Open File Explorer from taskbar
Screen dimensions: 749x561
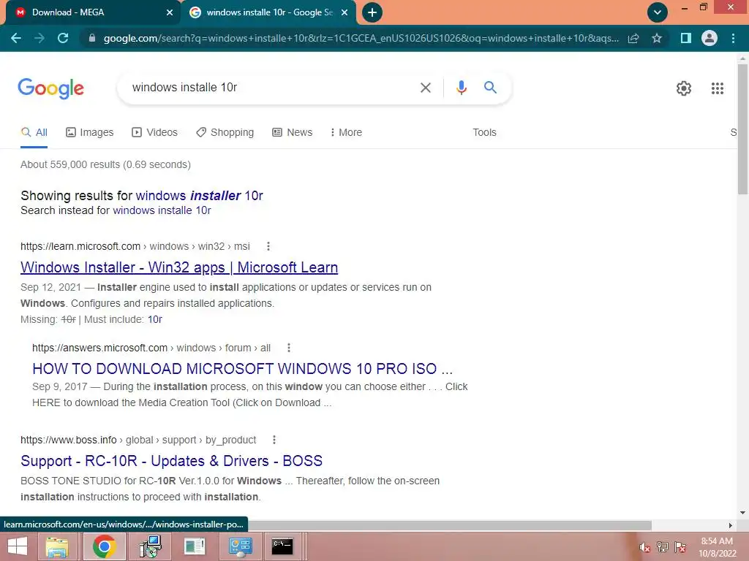(x=57, y=546)
